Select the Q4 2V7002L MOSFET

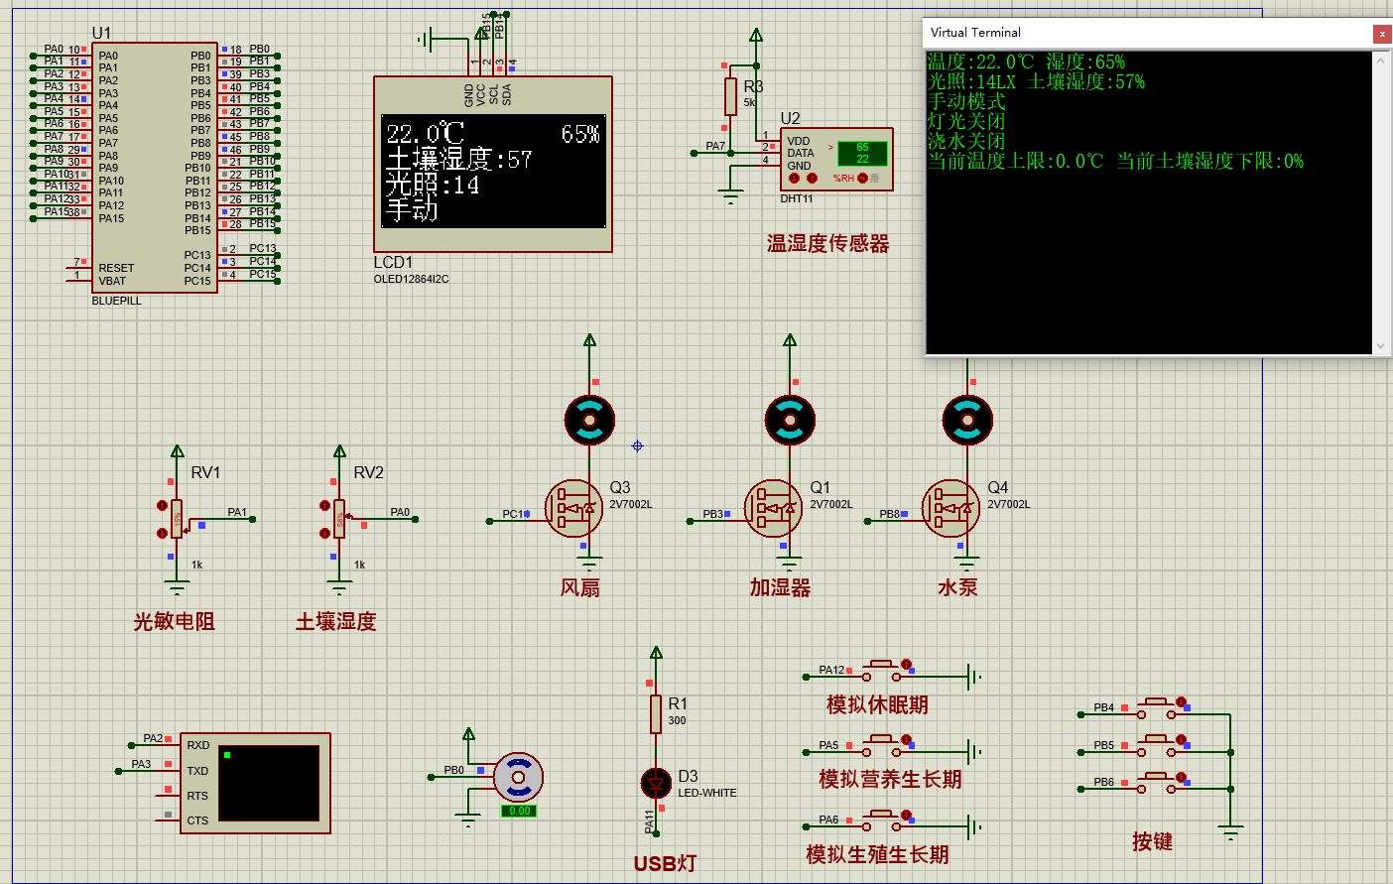(x=951, y=509)
